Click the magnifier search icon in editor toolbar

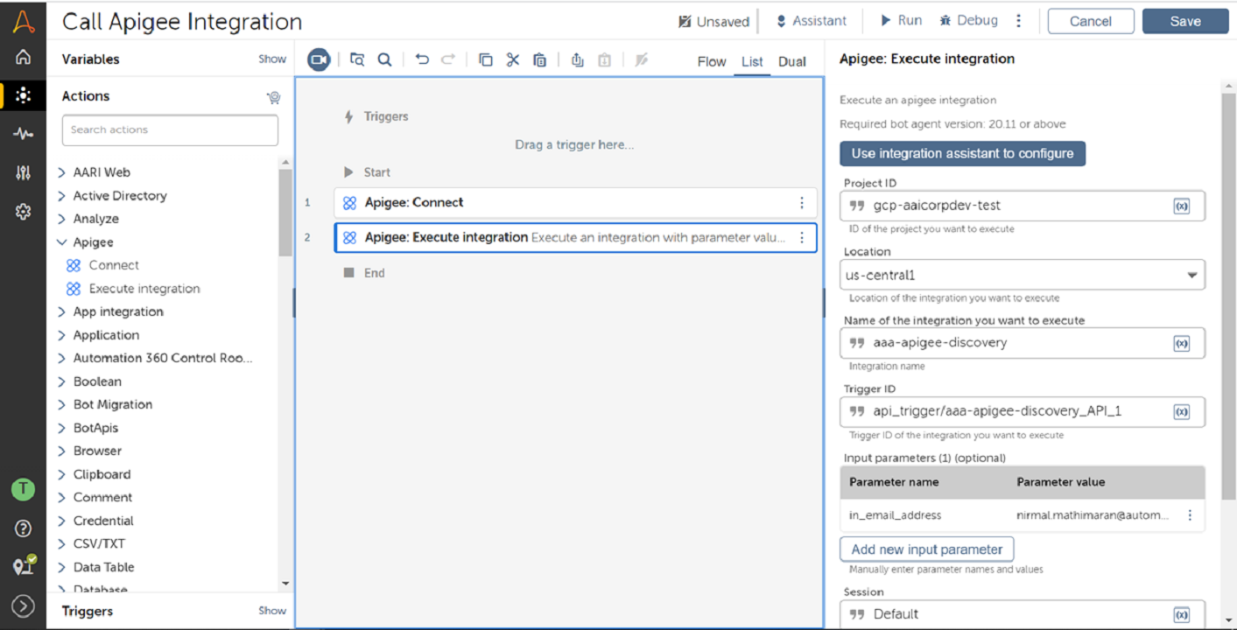point(384,59)
